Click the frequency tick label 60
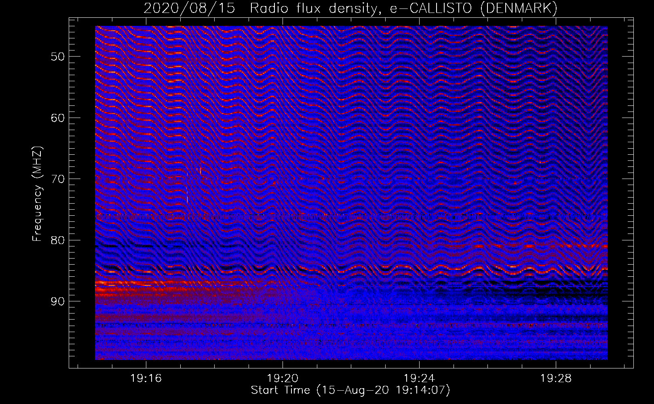The image size is (654, 404). tap(58, 118)
